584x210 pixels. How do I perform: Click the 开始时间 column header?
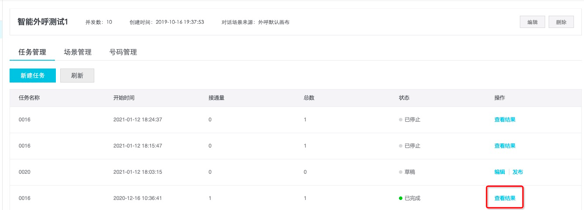pos(124,98)
